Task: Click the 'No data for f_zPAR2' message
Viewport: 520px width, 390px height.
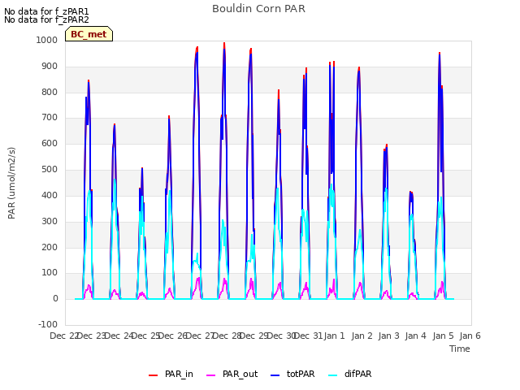Action: point(46,19)
